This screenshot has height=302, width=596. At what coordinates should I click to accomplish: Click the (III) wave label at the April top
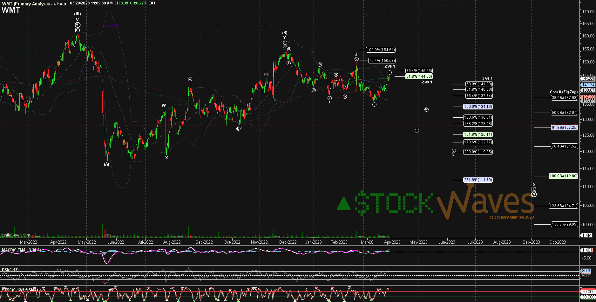[78, 14]
